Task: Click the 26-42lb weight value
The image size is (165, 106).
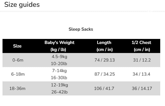Action: [x=60, y=92]
